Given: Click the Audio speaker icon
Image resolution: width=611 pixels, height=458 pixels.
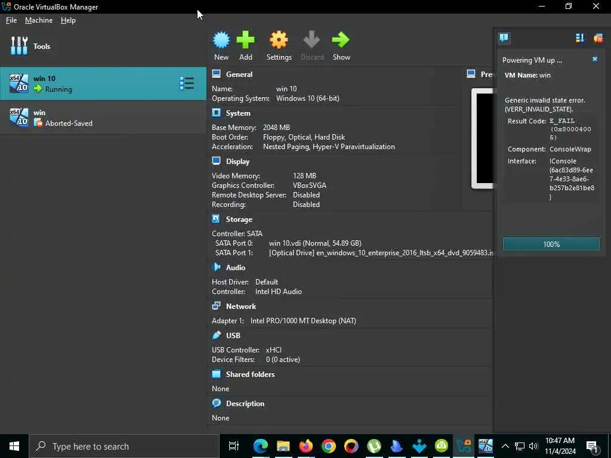Looking at the screenshot, I should click(216, 268).
